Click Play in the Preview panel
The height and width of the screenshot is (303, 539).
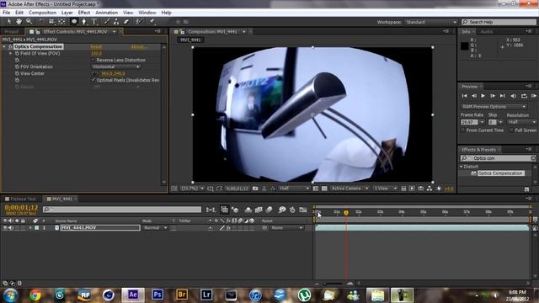point(483,96)
